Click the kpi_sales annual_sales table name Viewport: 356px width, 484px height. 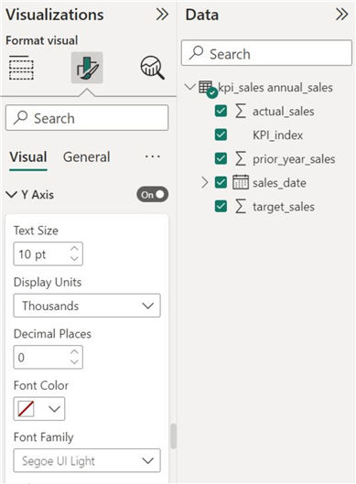point(275,88)
